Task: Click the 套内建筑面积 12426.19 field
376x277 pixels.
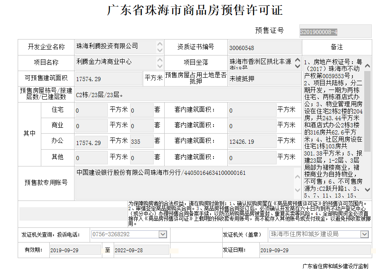Action: pyautogui.click(x=251, y=142)
